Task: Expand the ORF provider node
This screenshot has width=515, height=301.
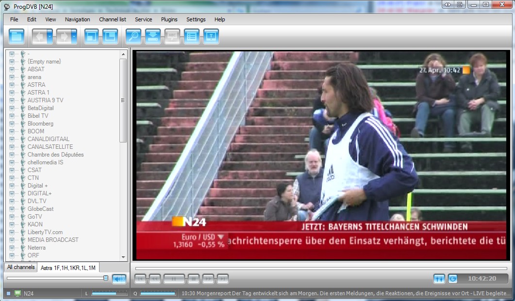Action: click(x=12, y=255)
